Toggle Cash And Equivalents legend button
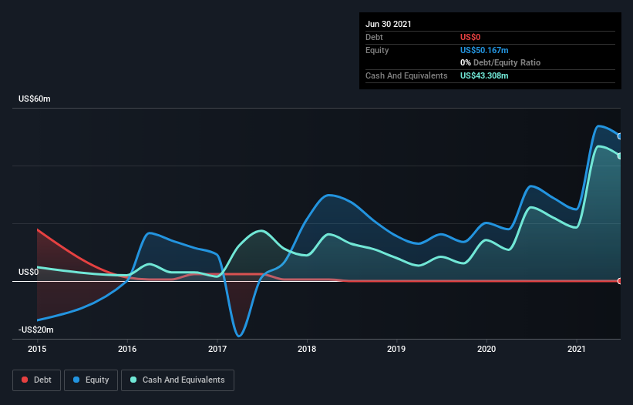Screen dimensions: 633x405 coord(177,380)
